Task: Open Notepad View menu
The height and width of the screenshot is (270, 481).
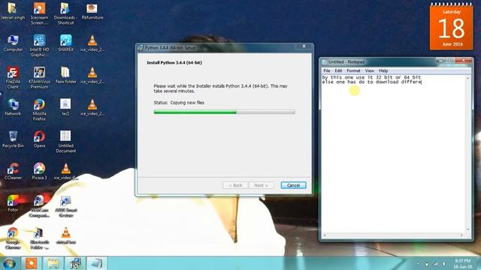Action: (x=369, y=70)
